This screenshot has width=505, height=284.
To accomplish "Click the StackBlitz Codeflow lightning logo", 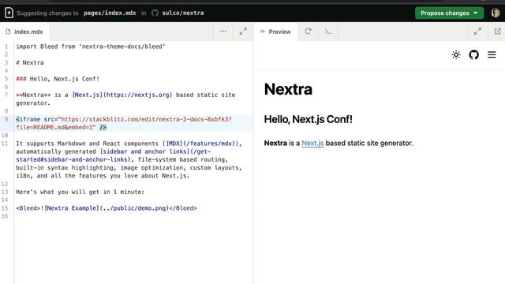I will pos(9,13).
